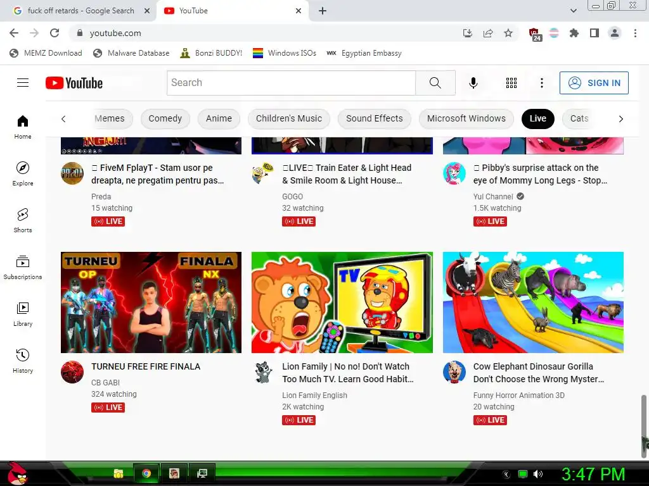Click the youtube.com address bar
Screen dimensions: 649x486
coord(265,33)
